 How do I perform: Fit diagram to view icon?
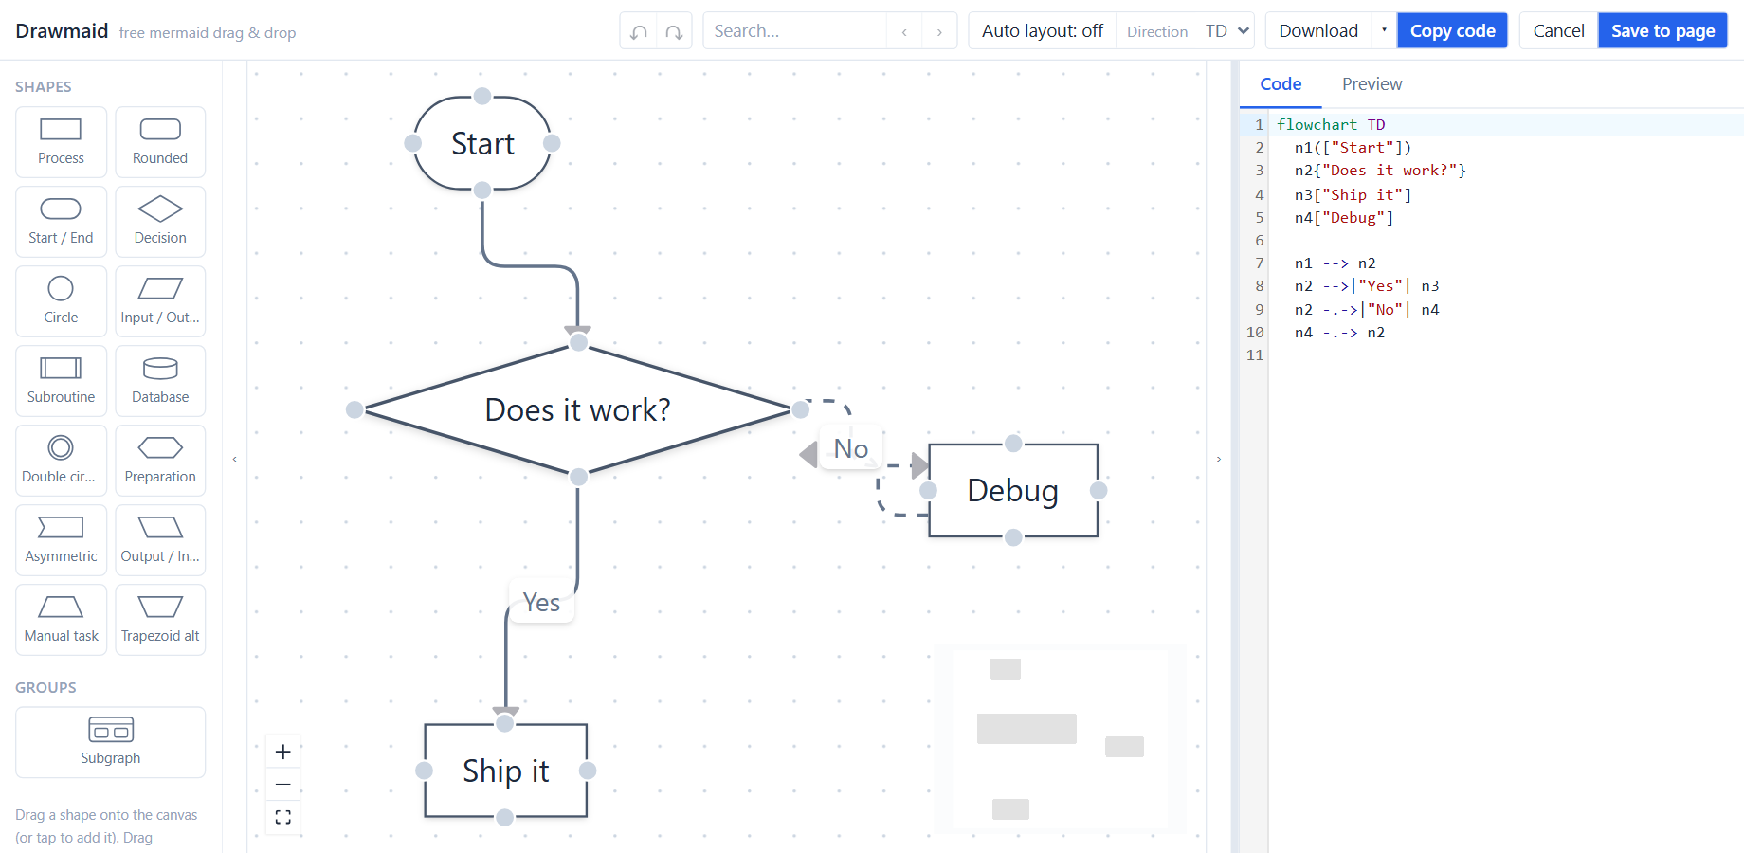tap(282, 817)
